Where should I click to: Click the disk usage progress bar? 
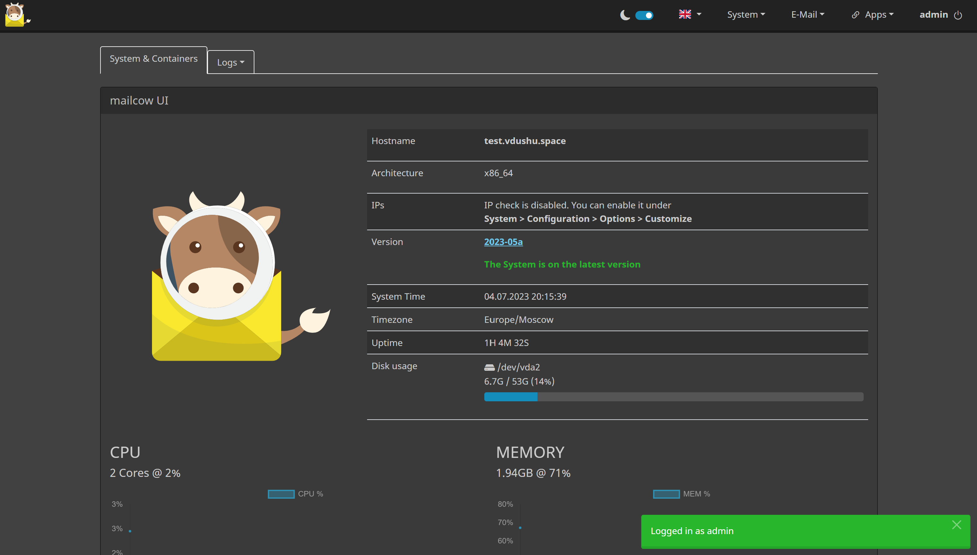[674, 397]
